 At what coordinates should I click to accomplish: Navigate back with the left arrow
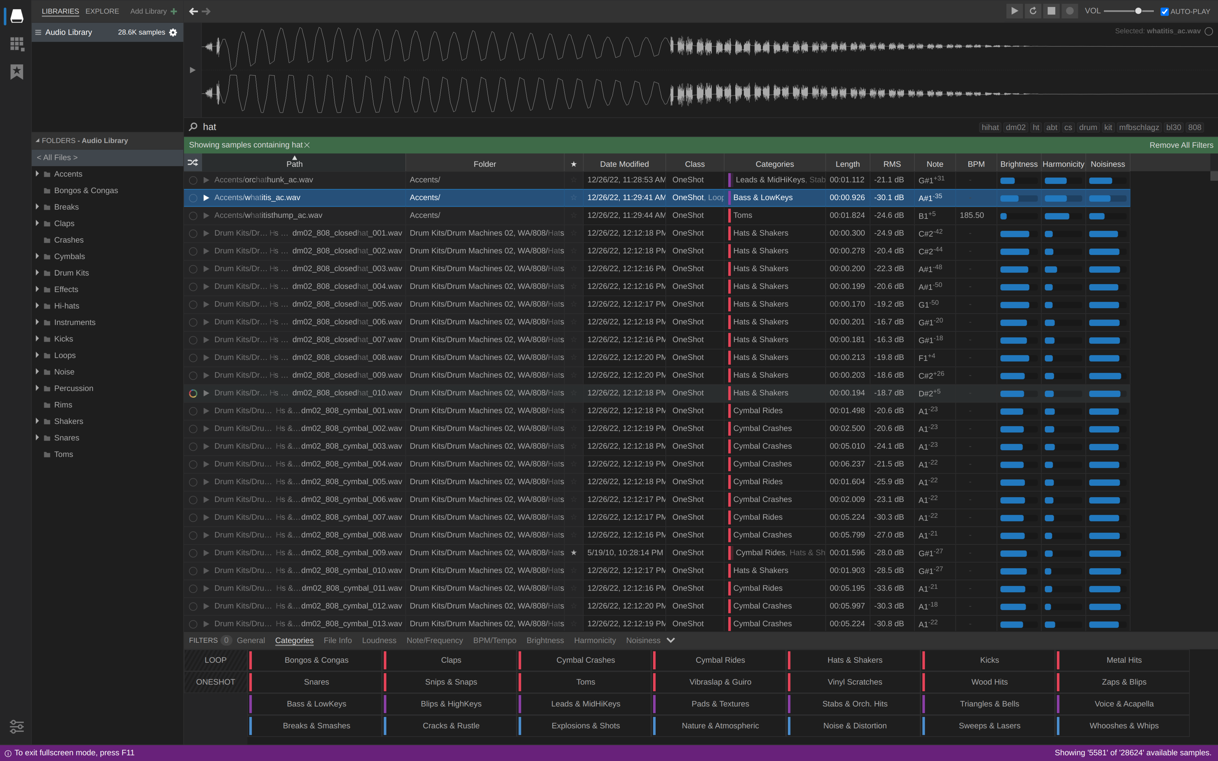pos(193,11)
